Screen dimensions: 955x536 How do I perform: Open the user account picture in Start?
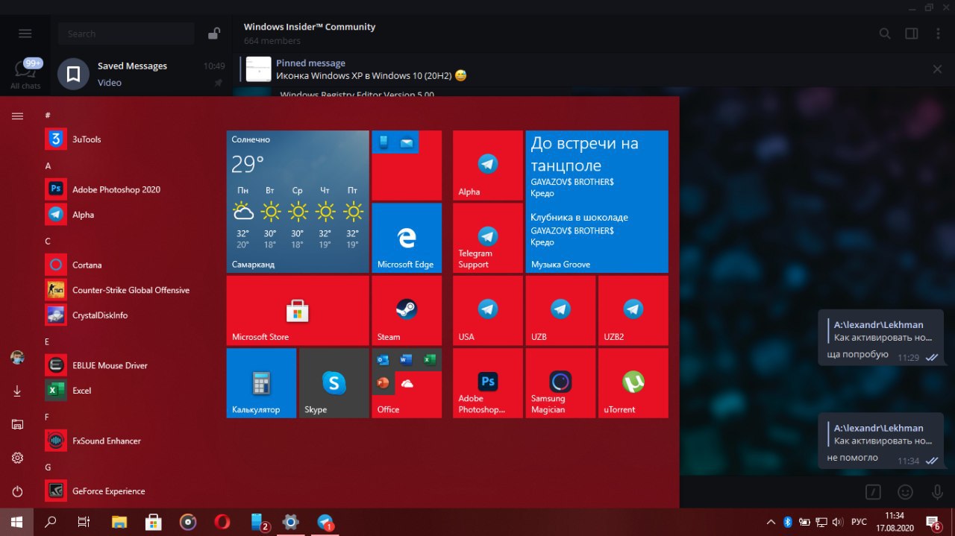coord(17,358)
